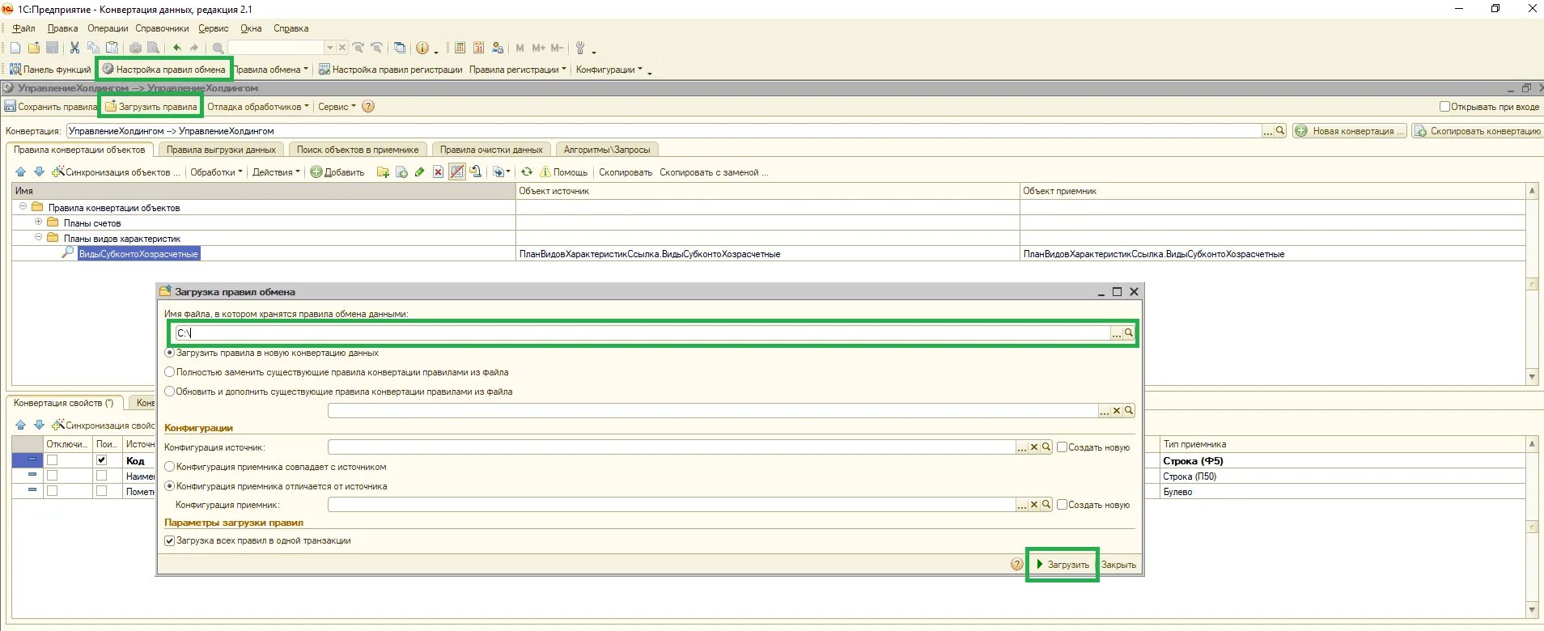Click the red X delete mark icon
Viewport: 1544px width, 631px height.
pyautogui.click(x=438, y=172)
